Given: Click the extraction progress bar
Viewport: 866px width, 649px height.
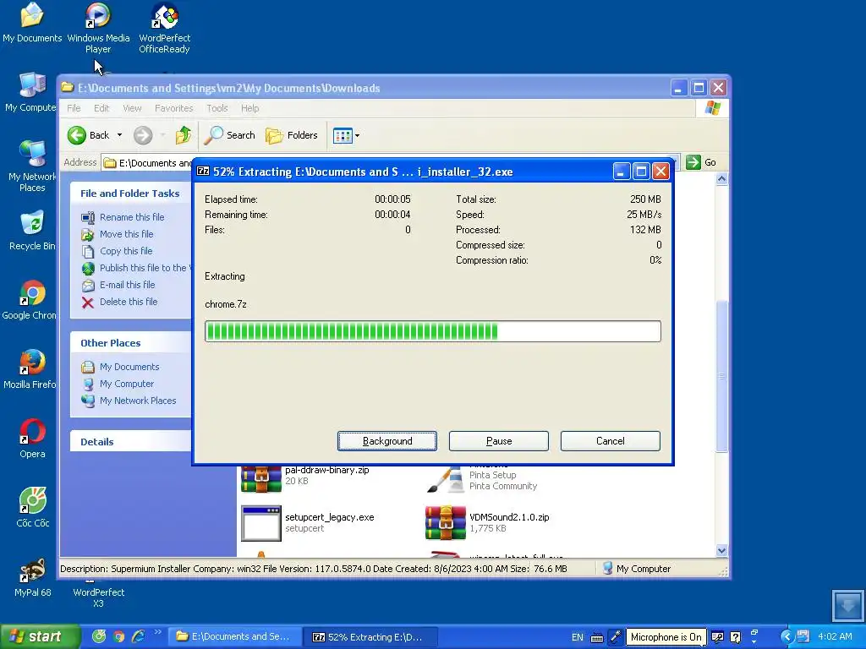Looking at the screenshot, I should (432, 331).
